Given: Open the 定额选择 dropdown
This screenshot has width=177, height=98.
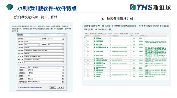Looking at the screenshot, I should click(x=63, y=50).
